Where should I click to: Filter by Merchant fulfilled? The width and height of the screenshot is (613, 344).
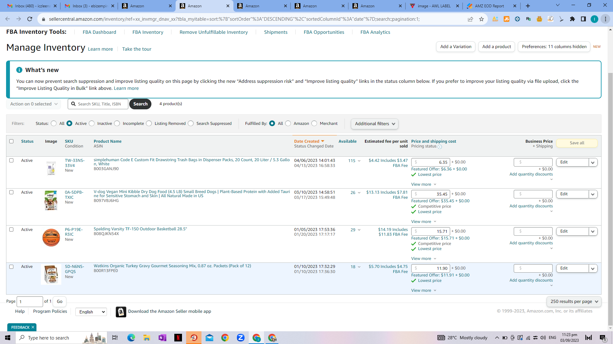(x=314, y=123)
